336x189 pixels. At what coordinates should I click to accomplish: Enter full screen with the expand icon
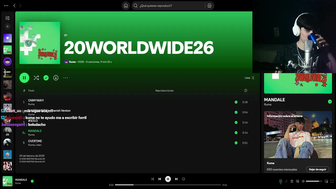coord(332,181)
